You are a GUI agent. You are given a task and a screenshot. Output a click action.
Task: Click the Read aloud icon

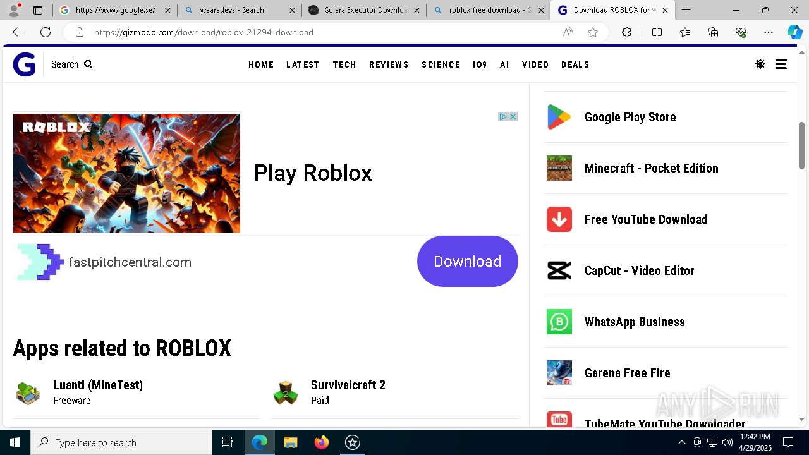tap(568, 32)
